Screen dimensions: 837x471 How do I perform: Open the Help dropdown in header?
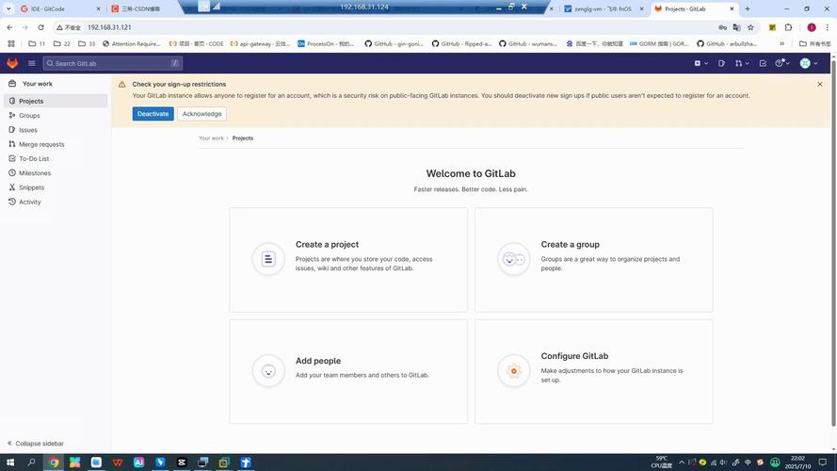click(x=782, y=63)
